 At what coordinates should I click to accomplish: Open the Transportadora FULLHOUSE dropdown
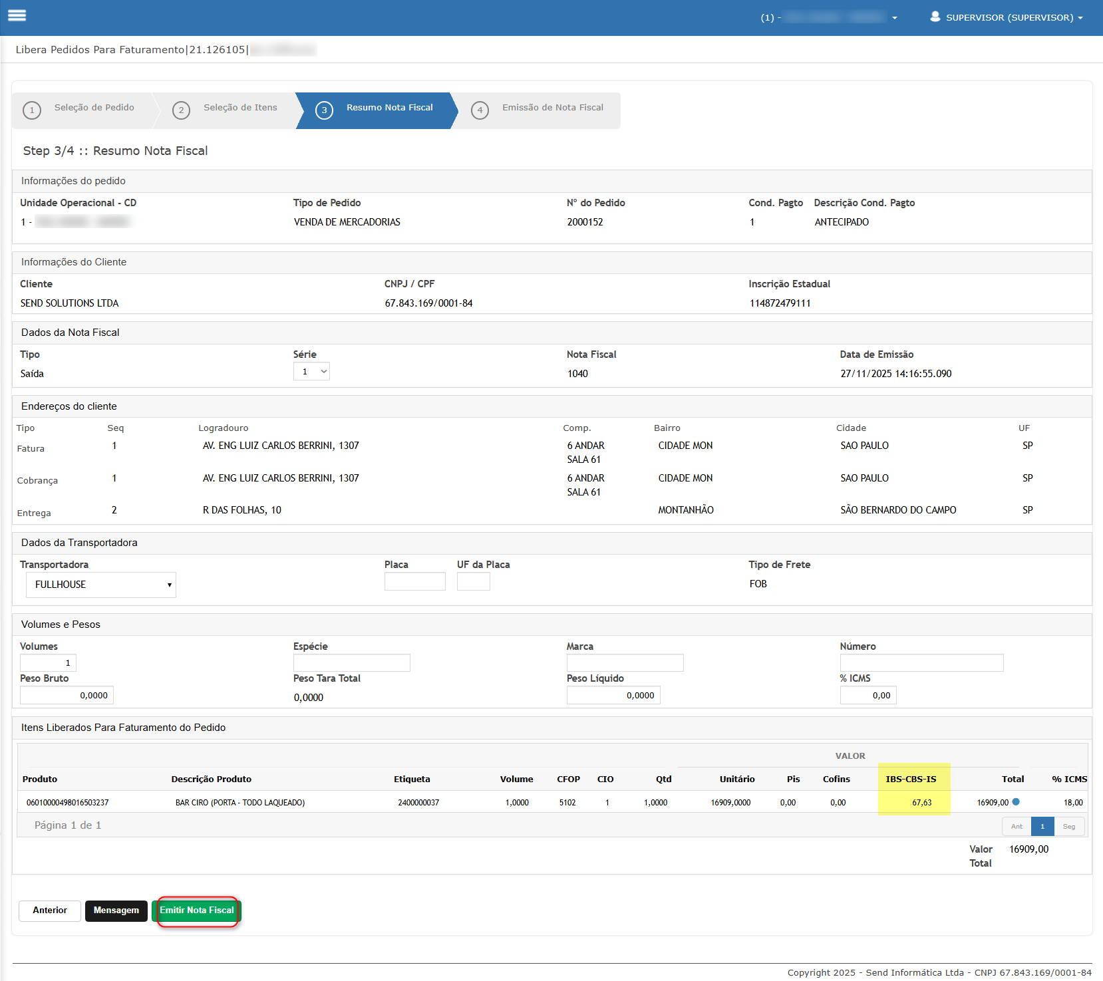pyautogui.click(x=101, y=585)
